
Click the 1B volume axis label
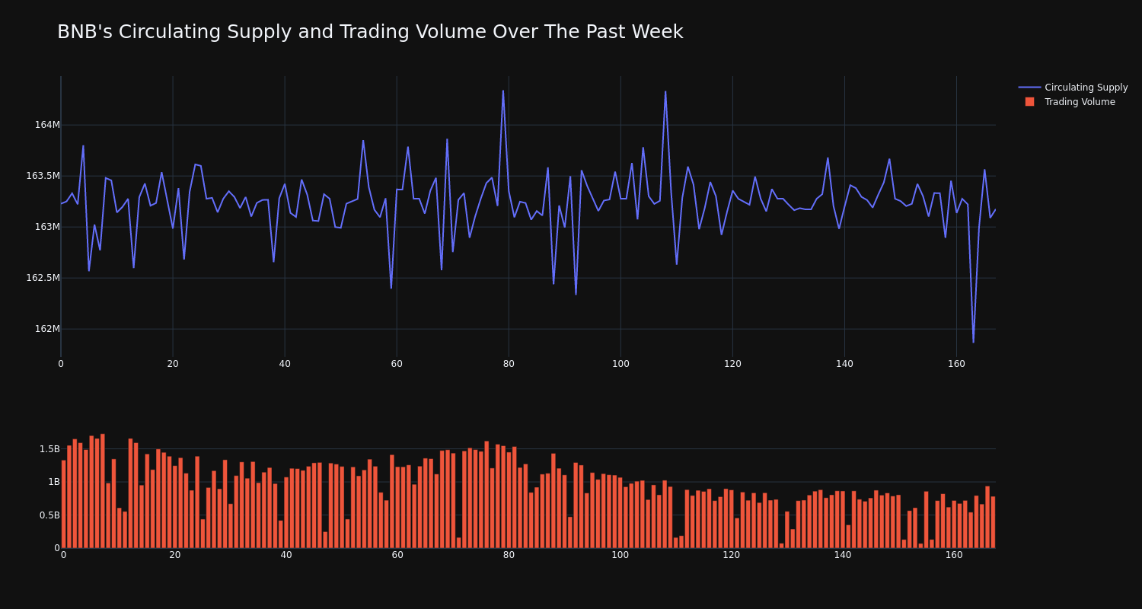pos(54,482)
